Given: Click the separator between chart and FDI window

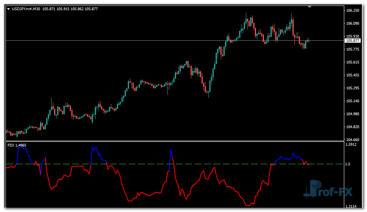Looking at the screenshot, I should click(x=174, y=141).
